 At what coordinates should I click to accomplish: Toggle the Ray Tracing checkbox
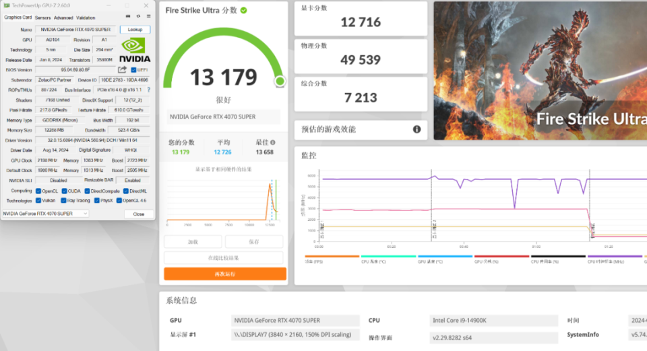(x=63, y=201)
